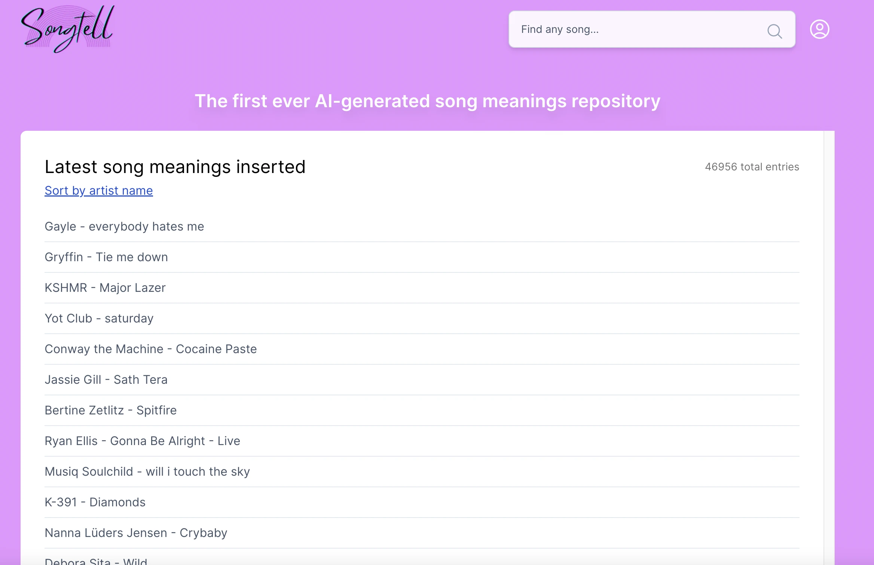Open 'K-391 - Diamonds' song meaning
This screenshot has height=565, width=874.
coord(95,502)
